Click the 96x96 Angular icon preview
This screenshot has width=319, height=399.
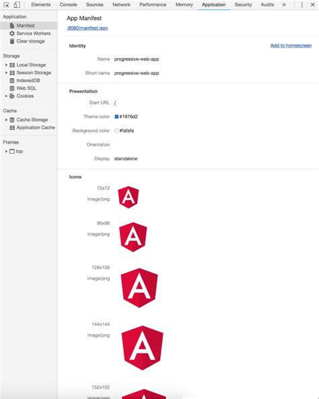133,237
